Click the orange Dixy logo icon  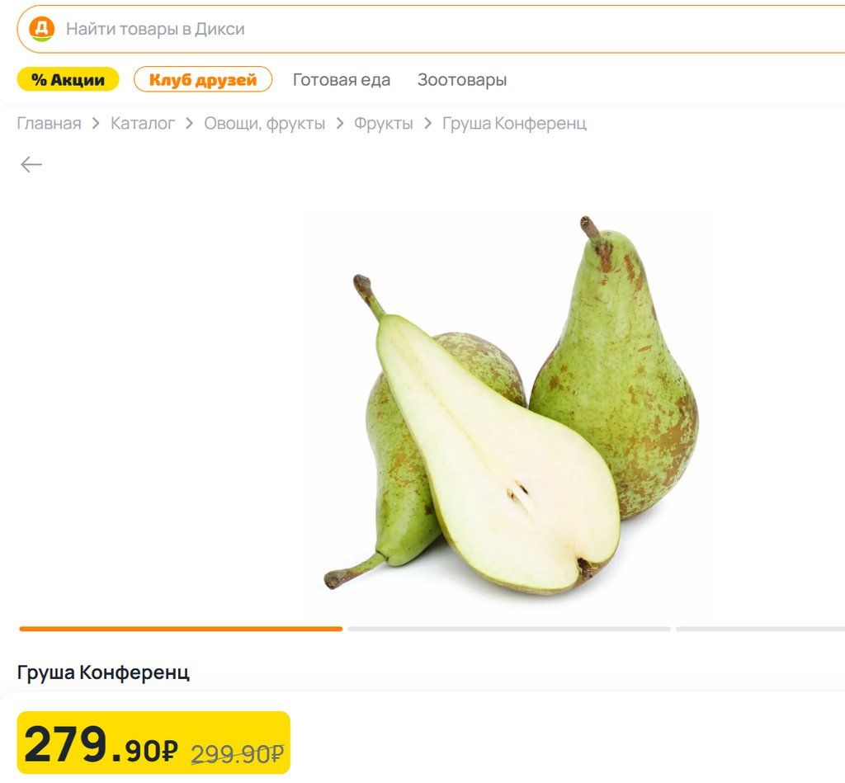click(x=41, y=29)
